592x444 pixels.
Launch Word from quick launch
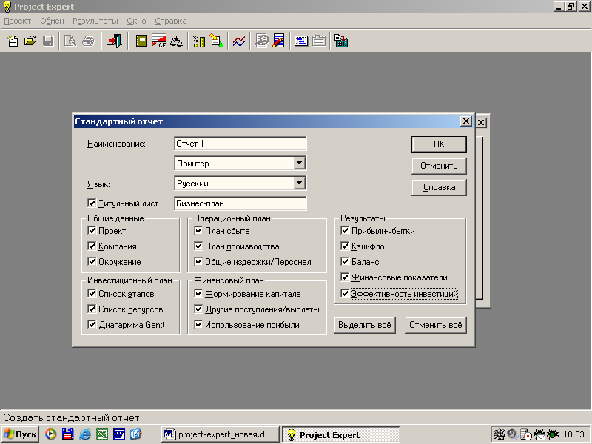point(119,434)
